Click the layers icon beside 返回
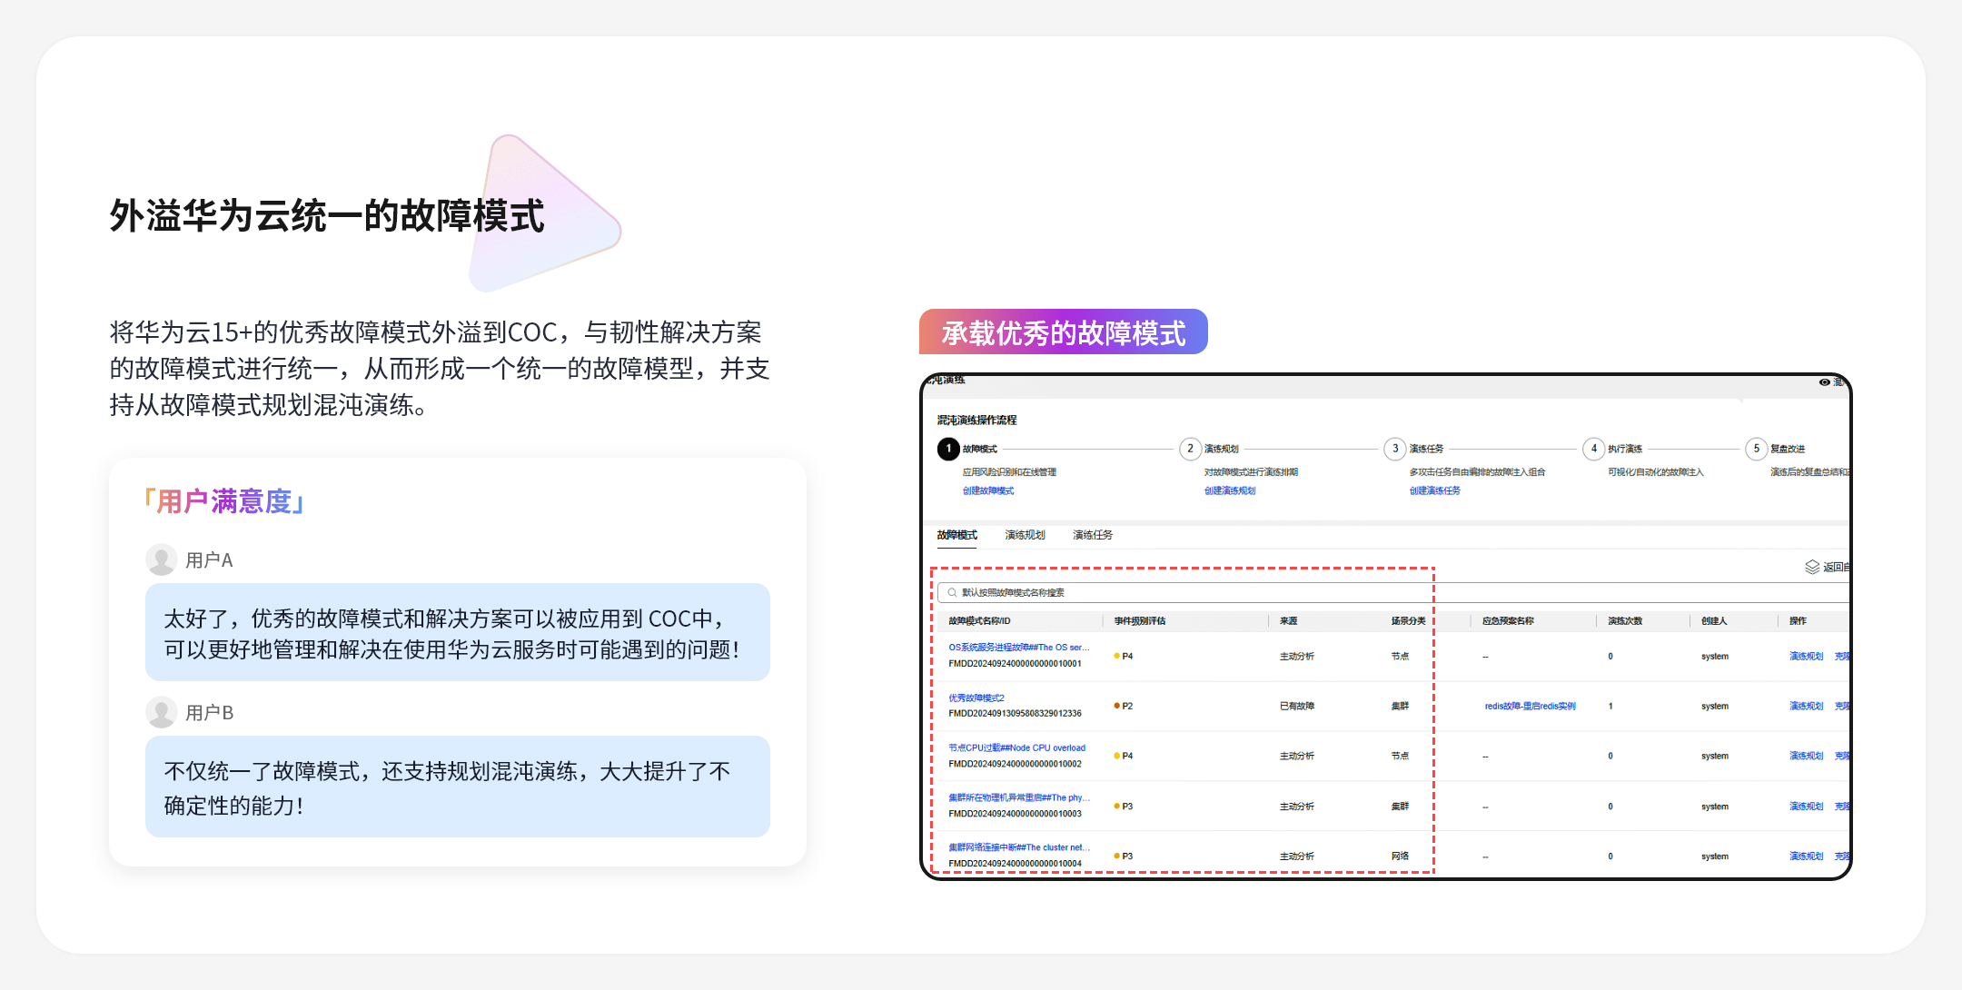Image resolution: width=1962 pixels, height=990 pixels. coord(1811,567)
